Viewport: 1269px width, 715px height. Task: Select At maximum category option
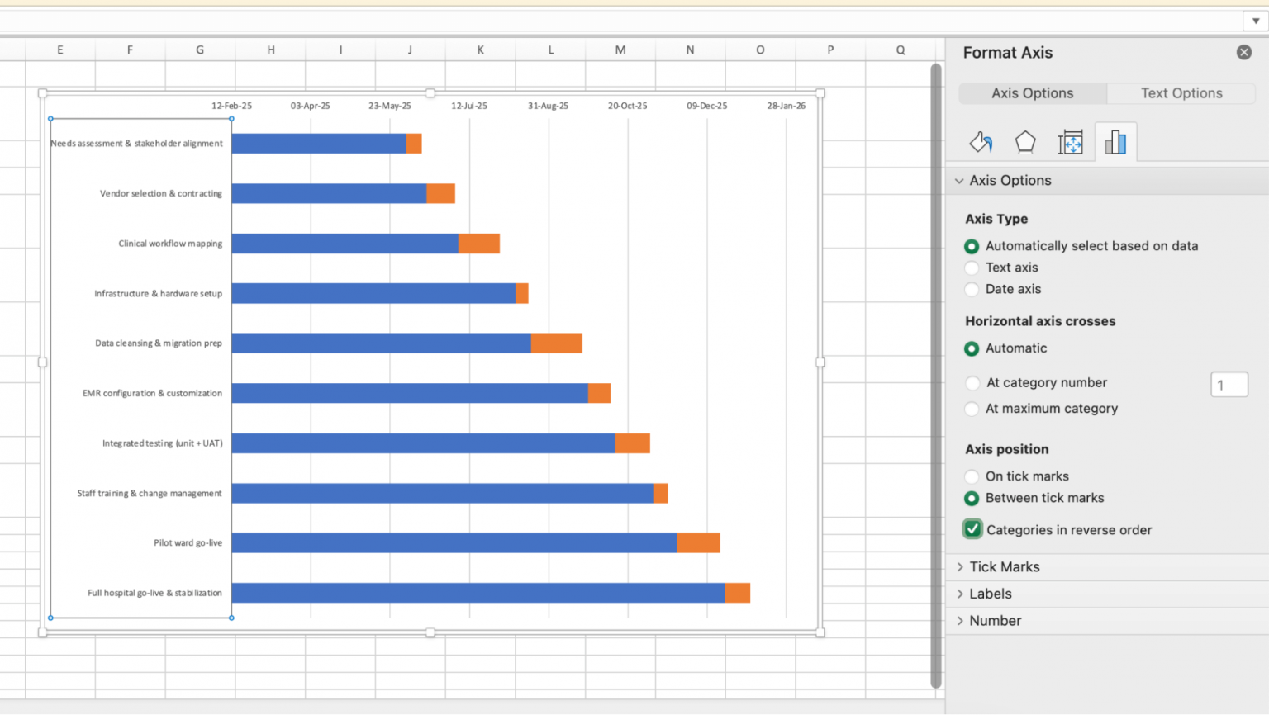click(972, 409)
